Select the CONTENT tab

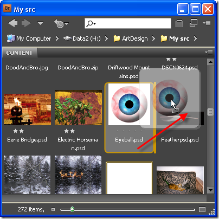[x=20, y=53]
